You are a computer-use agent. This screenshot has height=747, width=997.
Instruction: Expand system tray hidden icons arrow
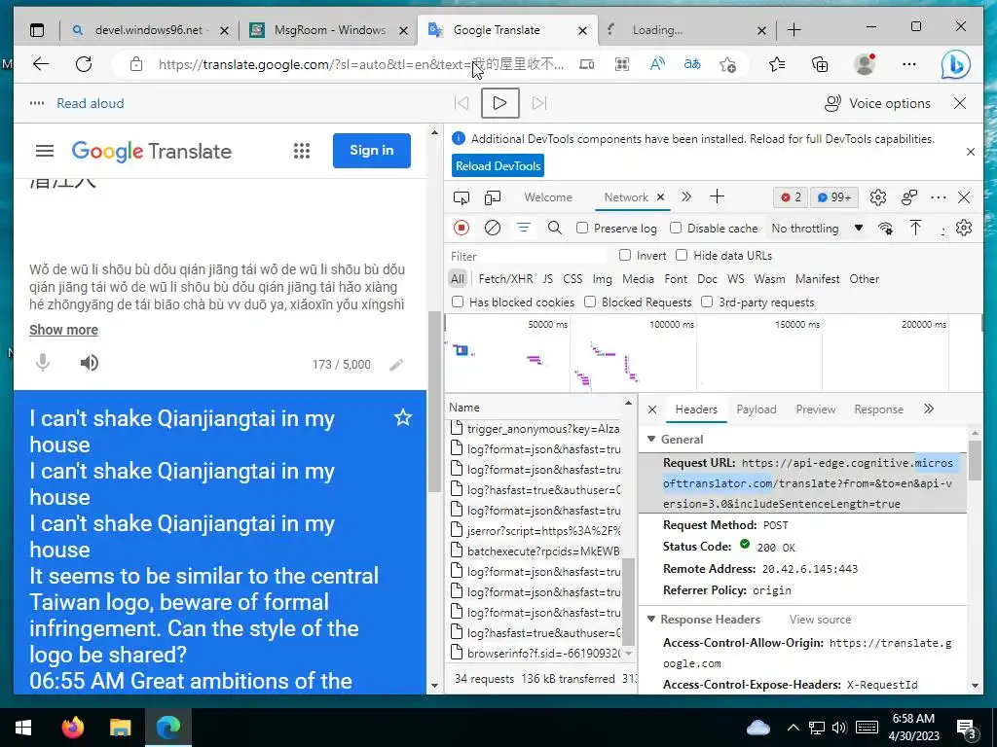793,728
